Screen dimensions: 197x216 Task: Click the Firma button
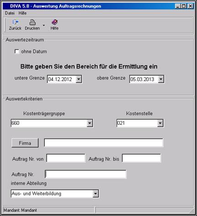25,143
